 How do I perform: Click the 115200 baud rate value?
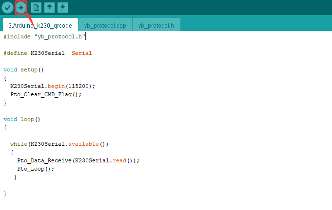(x=78, y=86)
